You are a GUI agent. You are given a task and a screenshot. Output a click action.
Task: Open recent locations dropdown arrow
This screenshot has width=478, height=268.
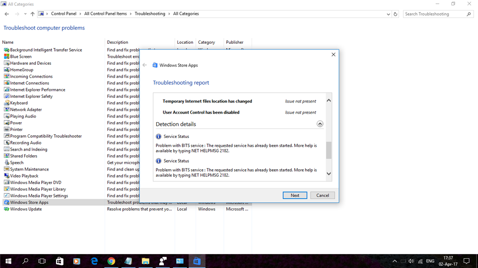point(25,14)
